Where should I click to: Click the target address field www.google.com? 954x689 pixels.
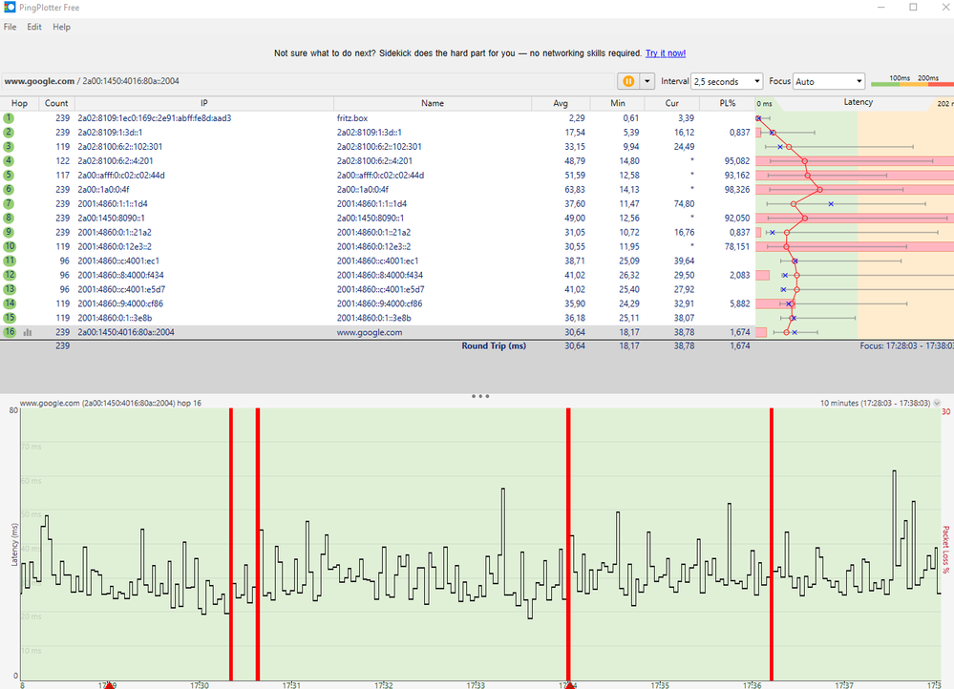307,81
